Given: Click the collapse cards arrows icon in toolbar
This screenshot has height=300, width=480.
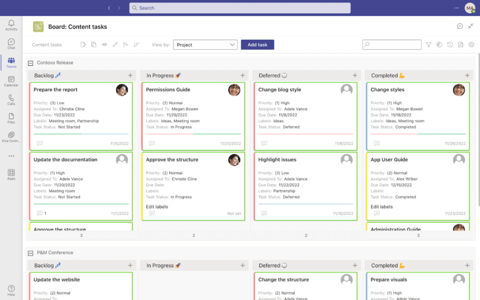Looking at the screenshot, I should 115,45.
